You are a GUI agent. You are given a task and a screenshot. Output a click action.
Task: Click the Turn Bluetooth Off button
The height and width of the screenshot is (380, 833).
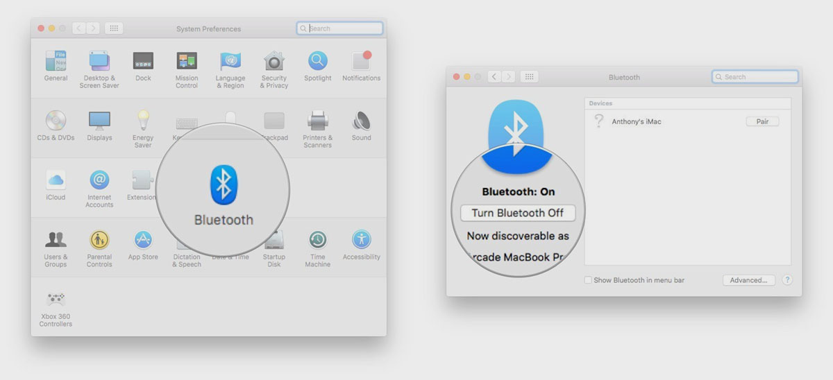point(518,213)
